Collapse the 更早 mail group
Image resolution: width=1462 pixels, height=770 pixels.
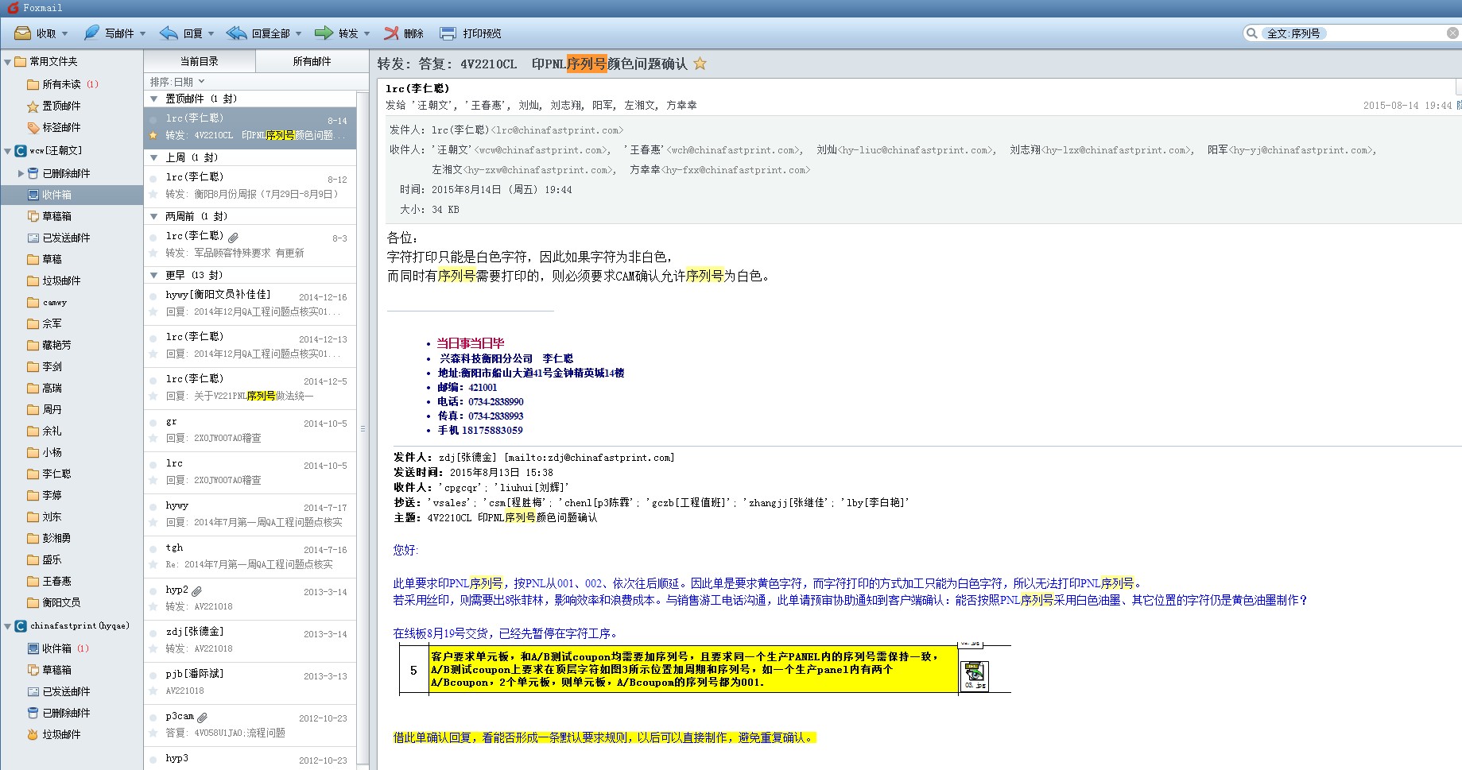click(154, 276)
